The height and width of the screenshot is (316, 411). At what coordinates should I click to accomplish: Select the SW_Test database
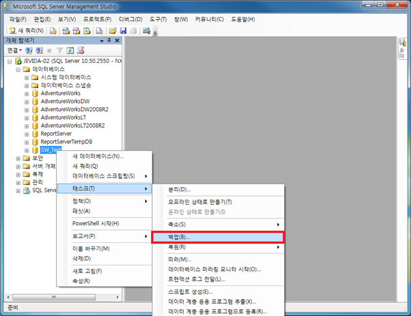click(x=51, y=150)
